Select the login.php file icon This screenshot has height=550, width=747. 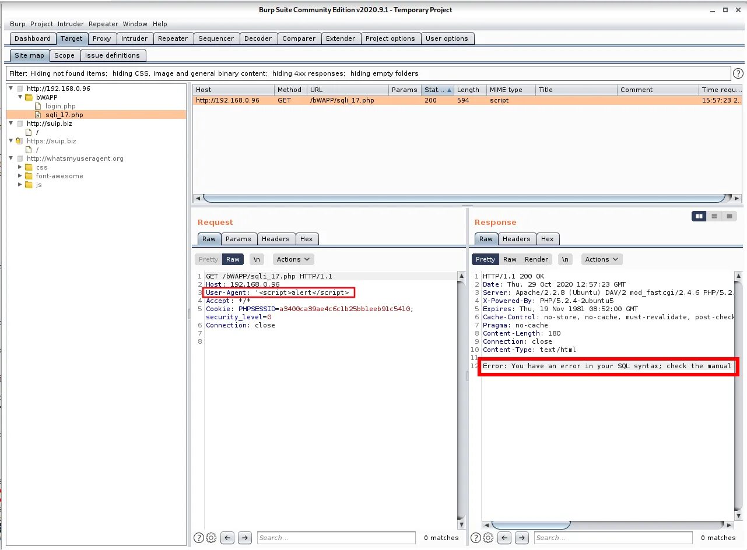click(38, 106)
